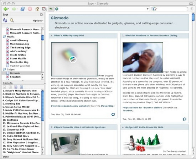Close the Sage sidebar panel

pos(41,15)
